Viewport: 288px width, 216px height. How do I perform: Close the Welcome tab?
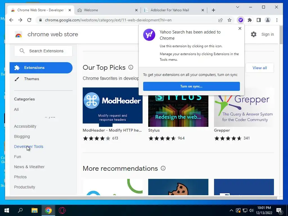coord(136,10)
